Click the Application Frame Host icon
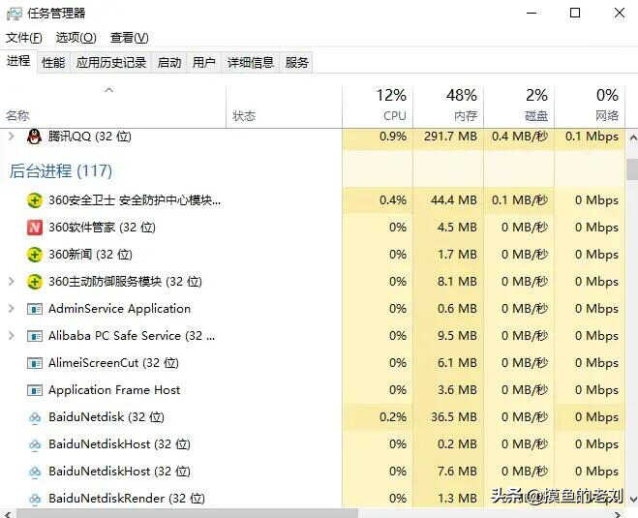 (x=35, y=390)
